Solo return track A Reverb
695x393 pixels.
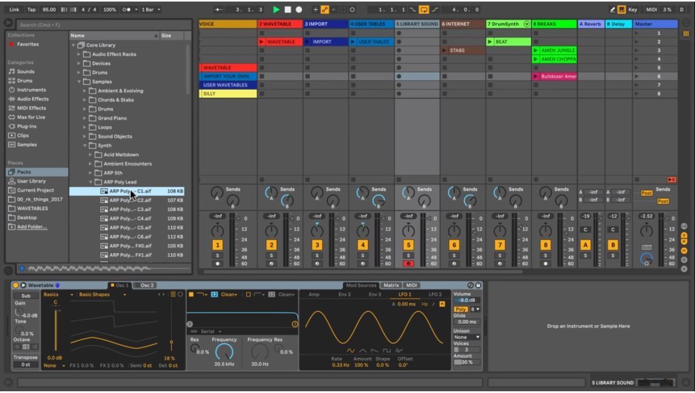click(x=585, y=255)
